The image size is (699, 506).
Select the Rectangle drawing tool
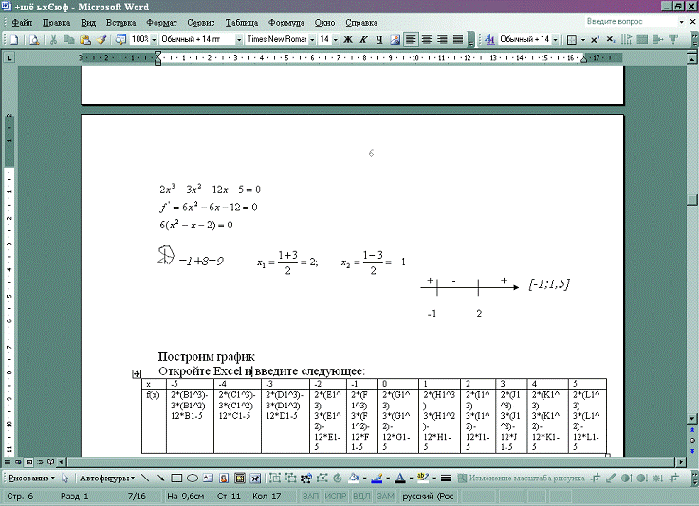point(176,479)
